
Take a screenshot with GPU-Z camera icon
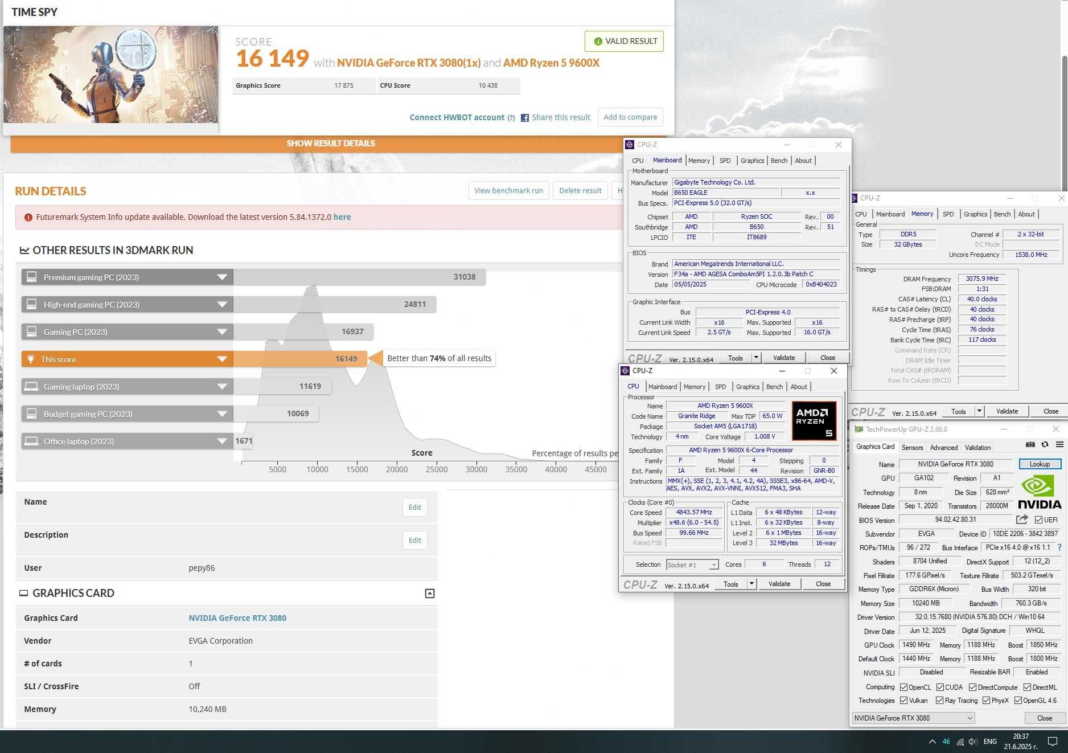pyautogui.click(x=1030, y=445)
